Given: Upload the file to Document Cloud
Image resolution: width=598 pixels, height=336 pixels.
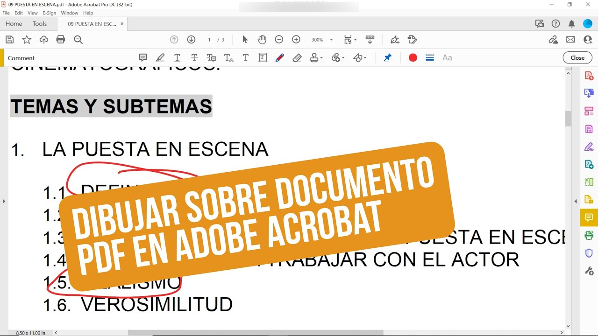Looking at the screenshot, I should click(44, 40).
